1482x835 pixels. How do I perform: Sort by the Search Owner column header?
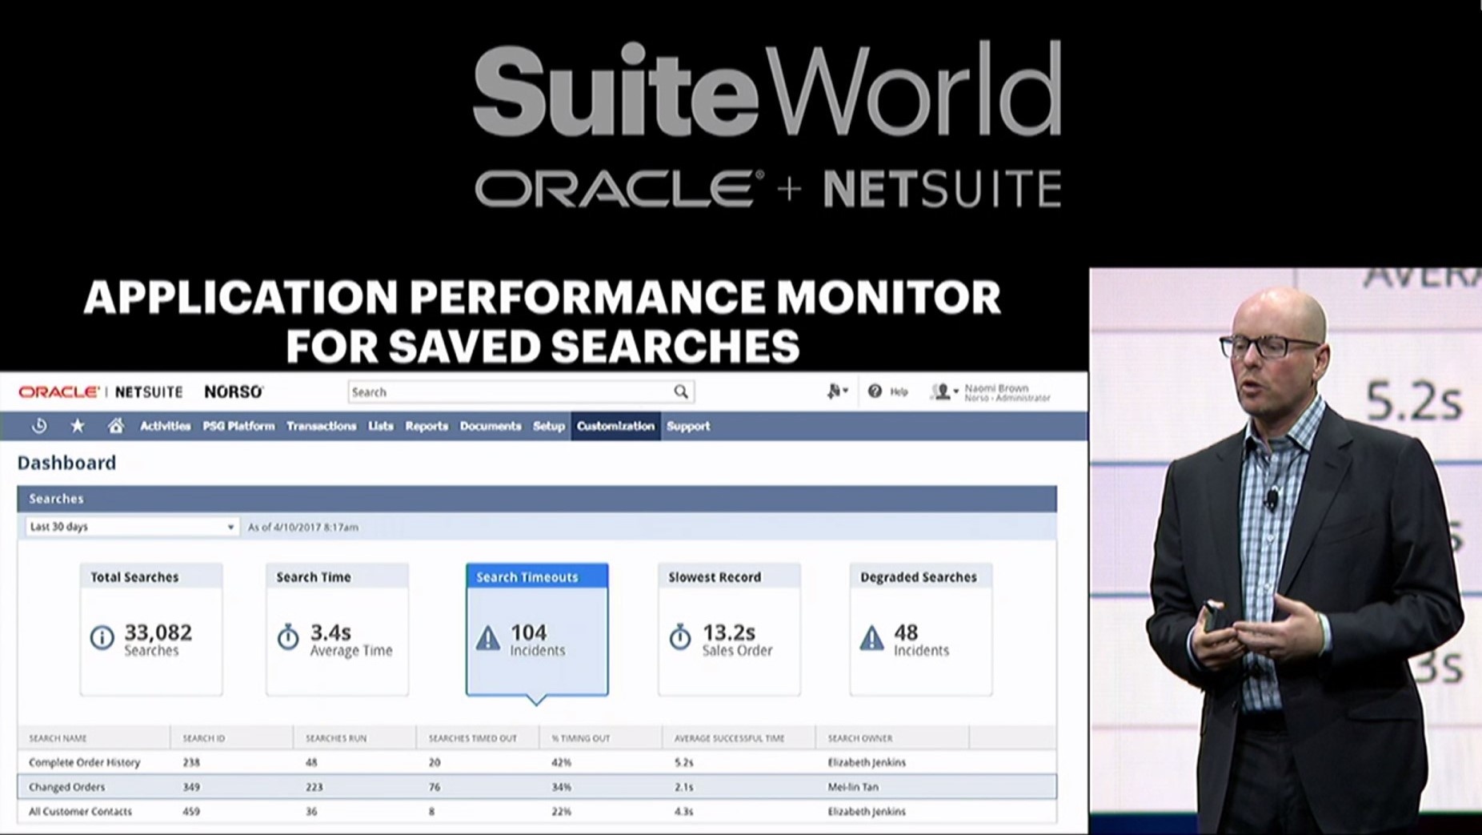(x=860, y=738)
